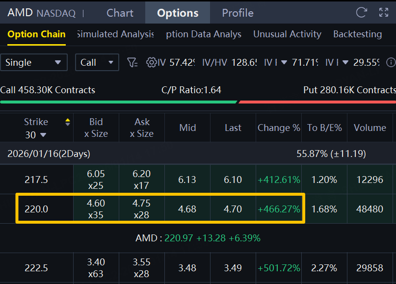Image resolution: width=396 pixels, height=284 pixels.
Task: Open option chain settings gear icon
Action: click(151, 62)
